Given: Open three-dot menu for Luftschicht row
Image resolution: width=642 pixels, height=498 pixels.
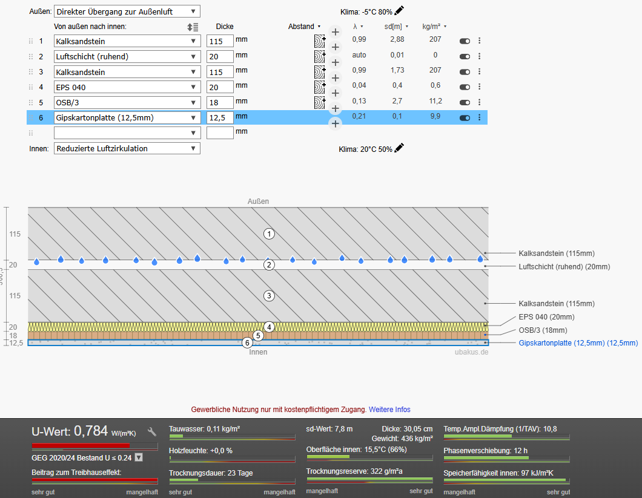Looking at the screenshot, I should coord(480,56).
